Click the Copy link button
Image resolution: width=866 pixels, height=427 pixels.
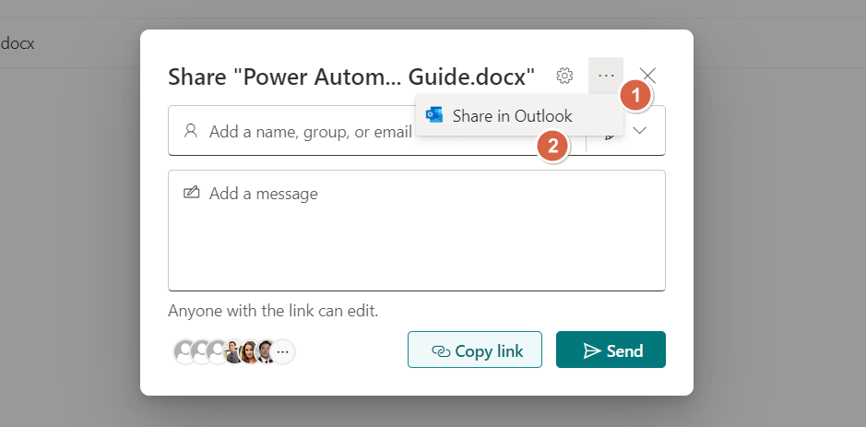click(475, 350)
